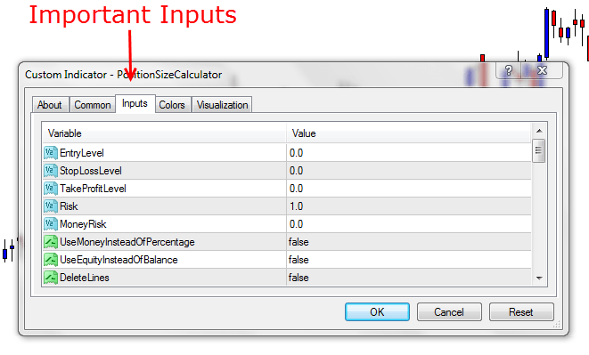Select the DeleteLines boolean icon
This screenshot has height=355, width=589.
(51, 278)
